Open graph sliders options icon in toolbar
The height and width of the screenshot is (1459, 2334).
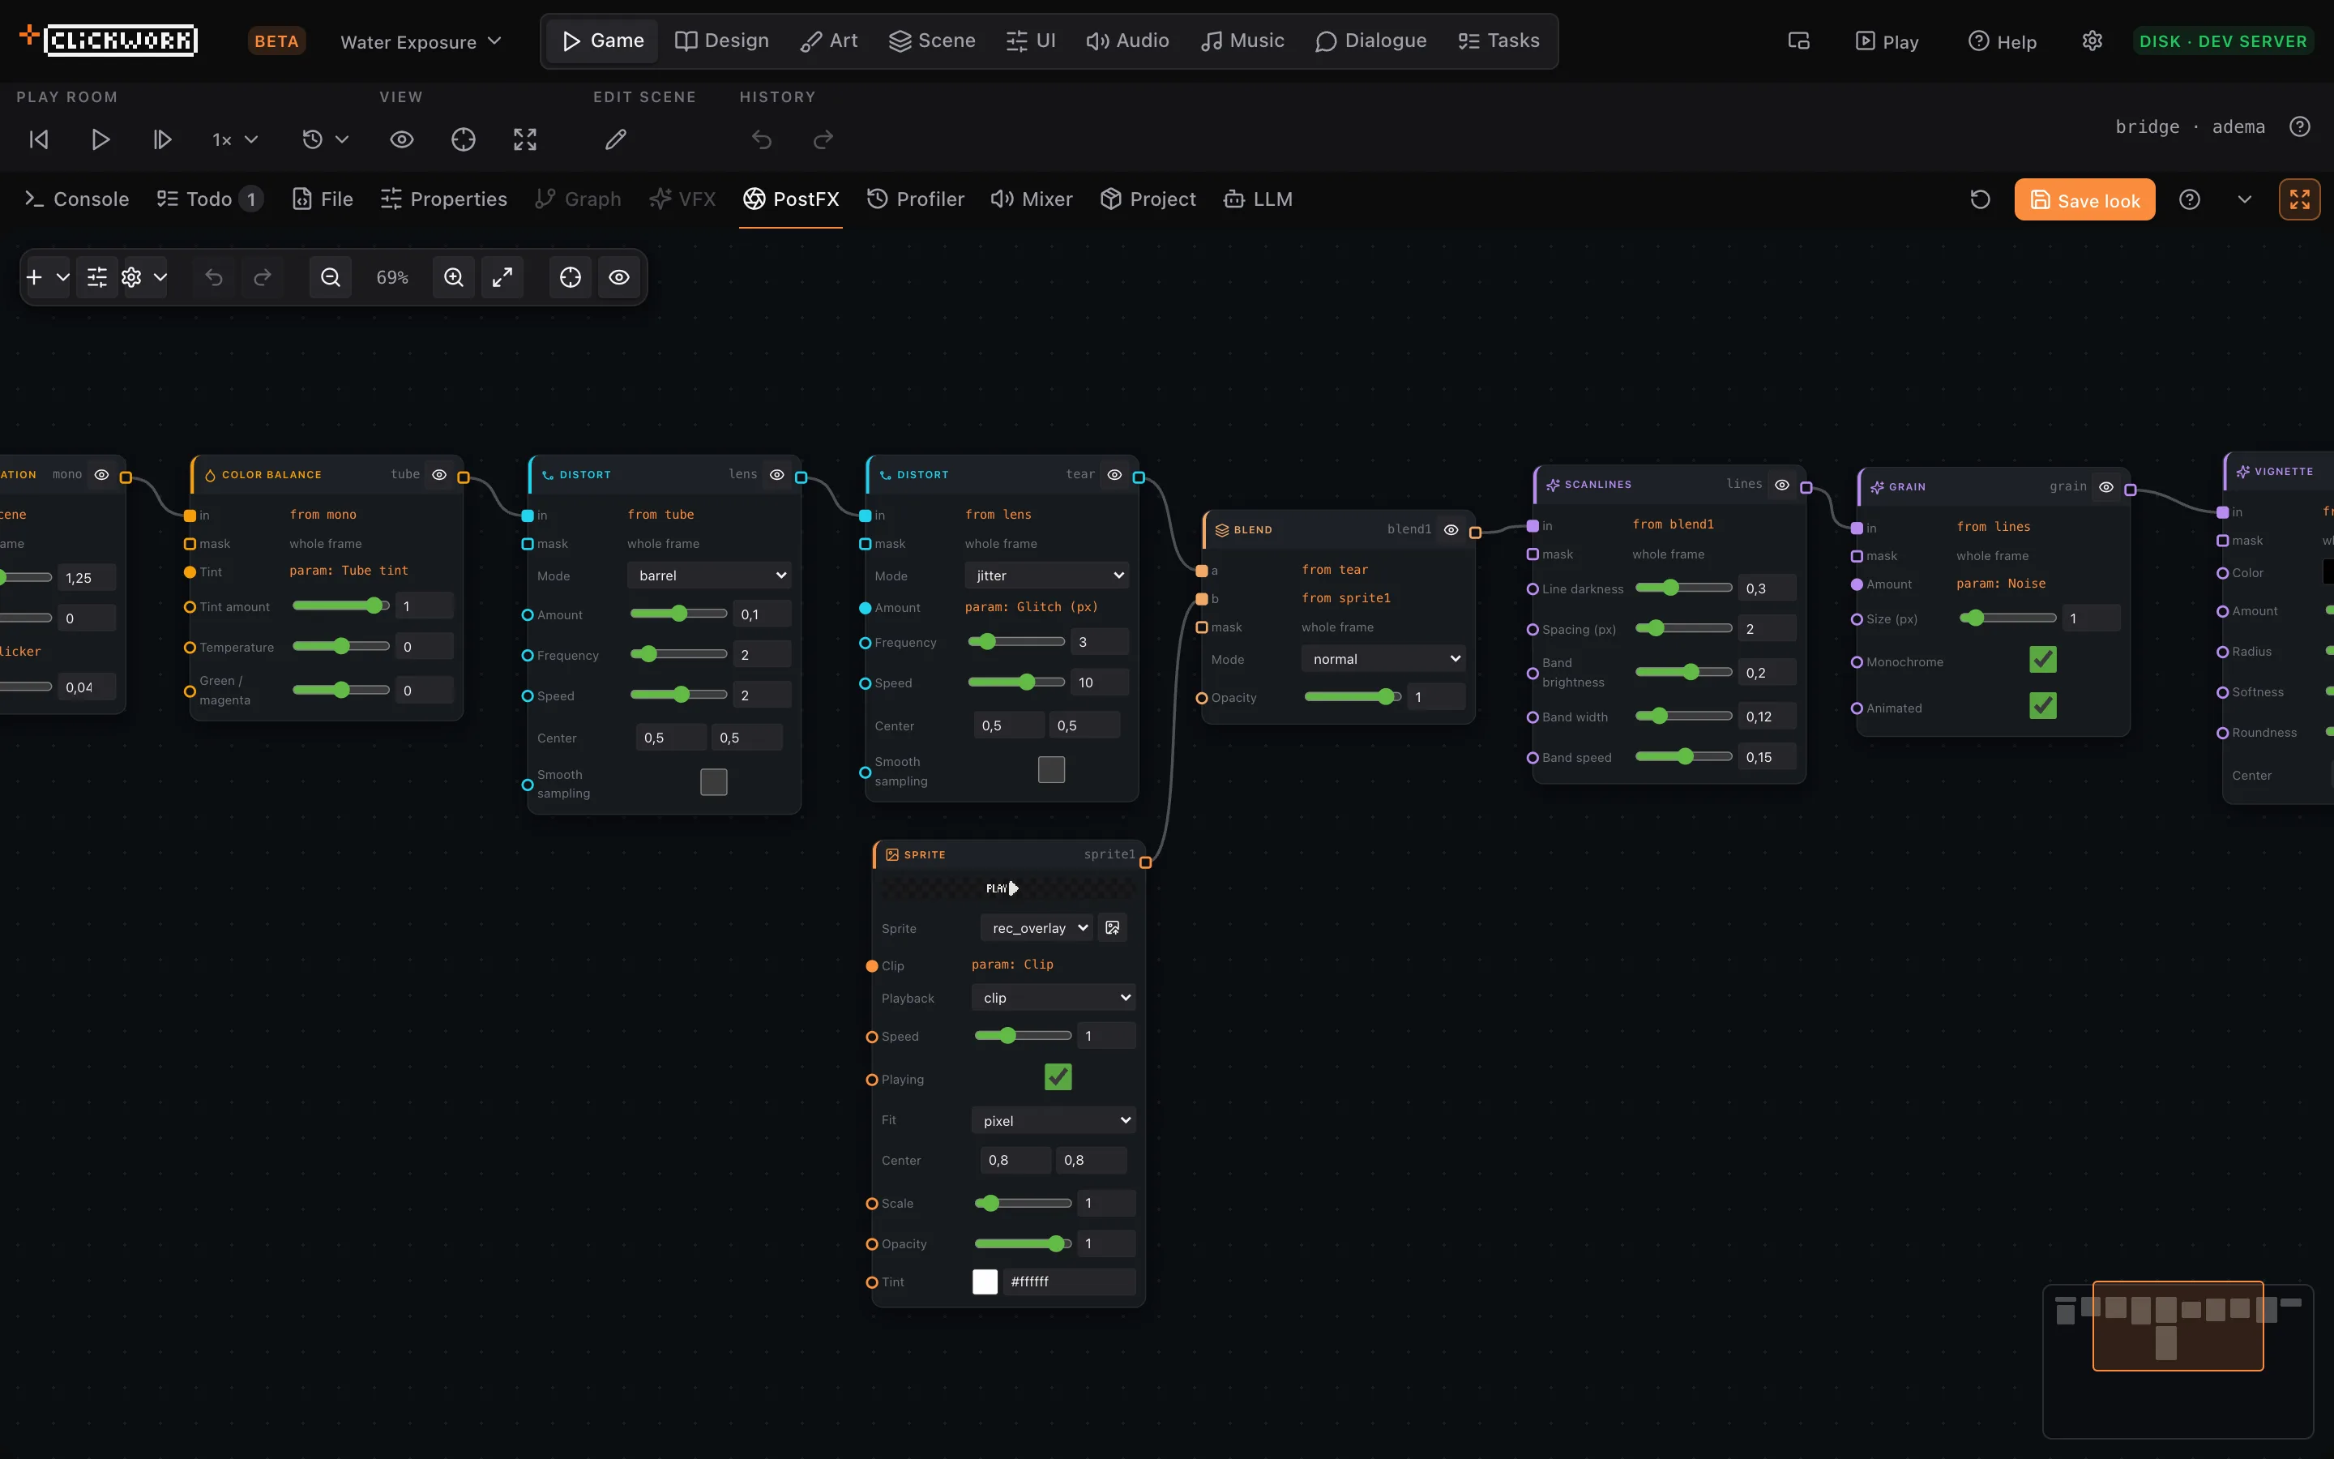coord(96,278)
